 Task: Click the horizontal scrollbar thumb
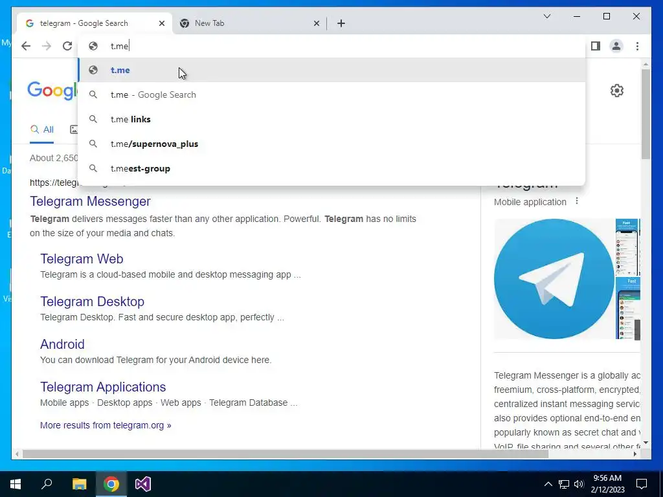(286, 454)
